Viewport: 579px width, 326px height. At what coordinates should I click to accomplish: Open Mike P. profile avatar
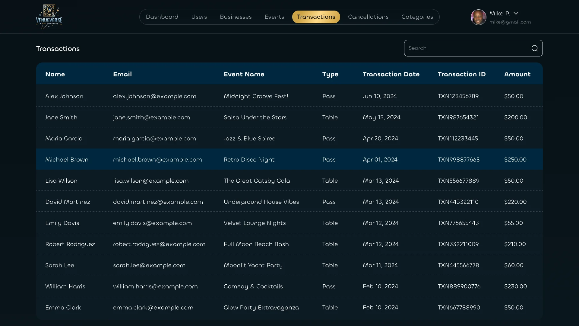[479, 17]
